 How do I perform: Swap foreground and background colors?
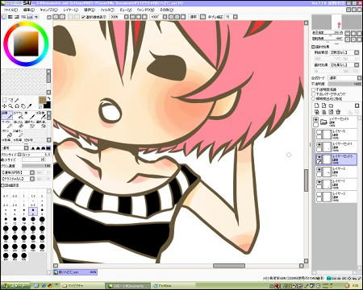pos(48,99)
